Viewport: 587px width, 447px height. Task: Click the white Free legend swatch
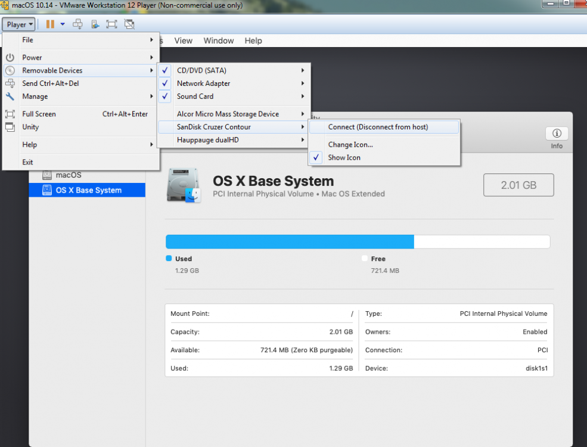point(365,258)
